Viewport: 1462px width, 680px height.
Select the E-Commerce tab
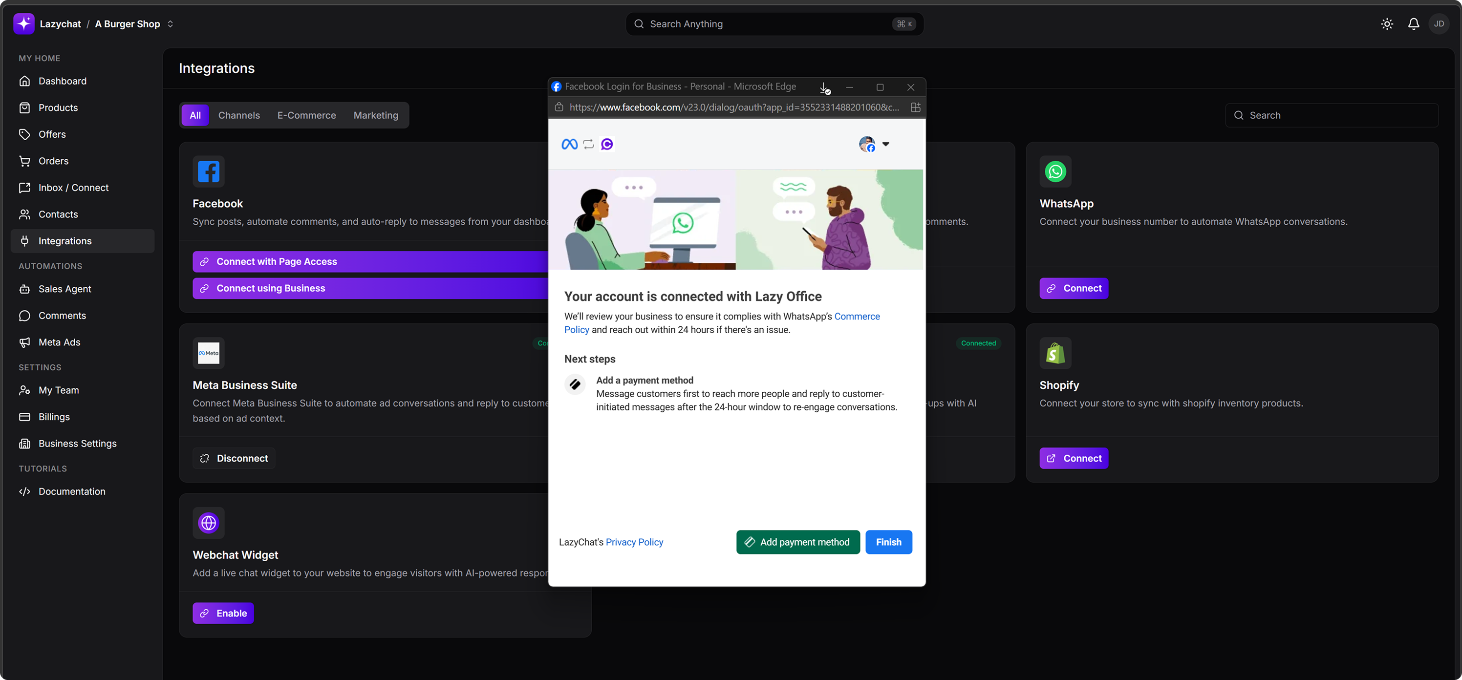(306, 115)
